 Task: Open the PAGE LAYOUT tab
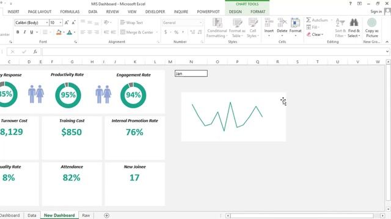click(40, 12)
